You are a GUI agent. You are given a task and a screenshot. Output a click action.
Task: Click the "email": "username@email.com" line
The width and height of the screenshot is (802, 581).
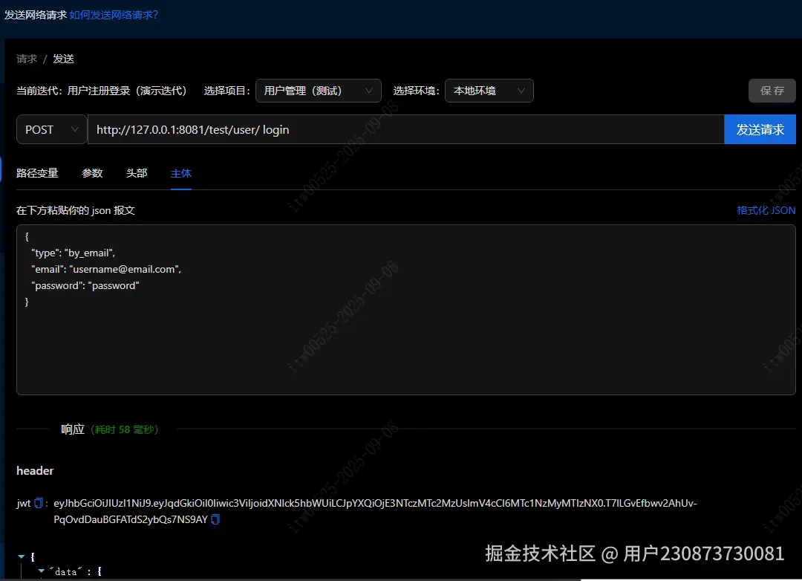[x=106, y=269]
